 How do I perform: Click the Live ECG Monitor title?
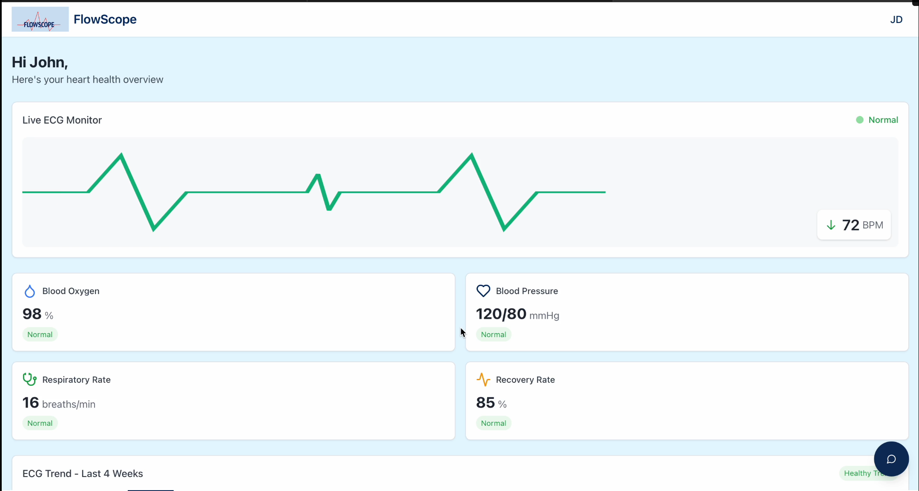point(62,120)
